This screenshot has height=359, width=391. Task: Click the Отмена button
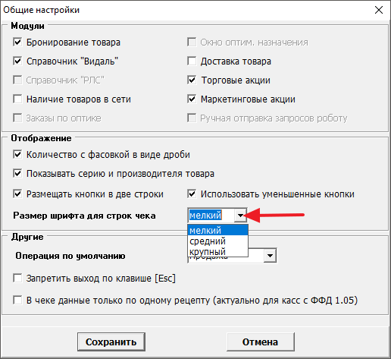click(261, 342)
